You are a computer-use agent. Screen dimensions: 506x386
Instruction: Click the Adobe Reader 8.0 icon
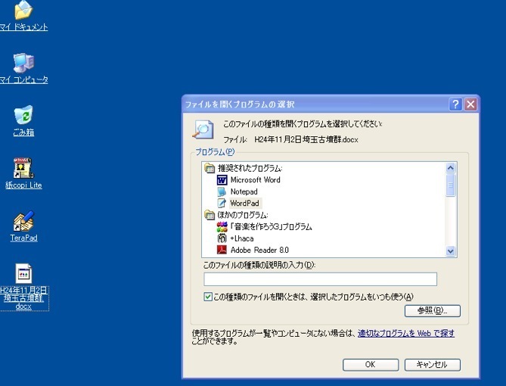pos(222,250)
